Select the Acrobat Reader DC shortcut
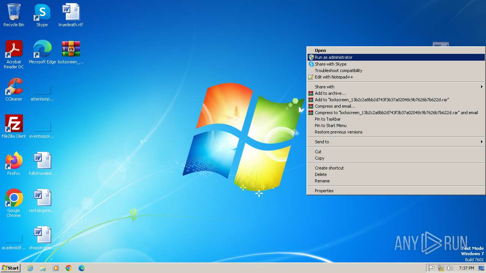This screenshot has width=486, height=273. (14, 55)
